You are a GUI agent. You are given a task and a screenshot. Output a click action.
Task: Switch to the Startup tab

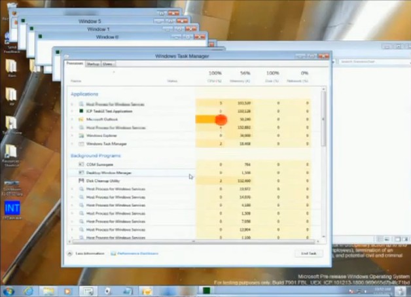coord(93,64)
